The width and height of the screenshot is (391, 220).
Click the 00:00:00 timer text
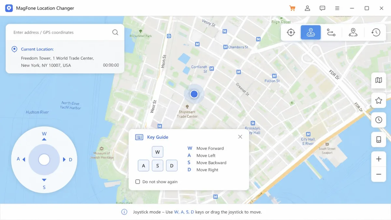(111, 65)
